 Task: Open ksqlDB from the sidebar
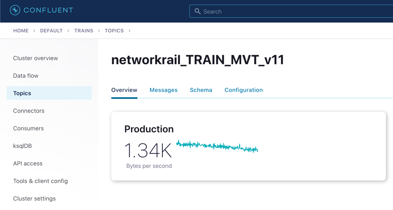[22, 146]
